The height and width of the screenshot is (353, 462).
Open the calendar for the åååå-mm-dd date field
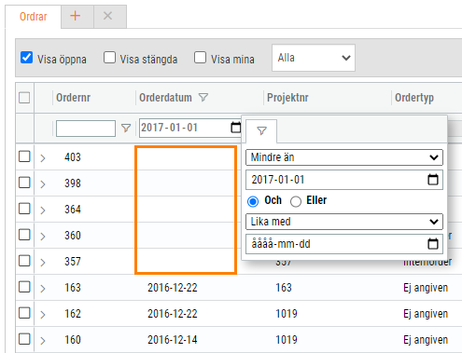pos(433,244)
